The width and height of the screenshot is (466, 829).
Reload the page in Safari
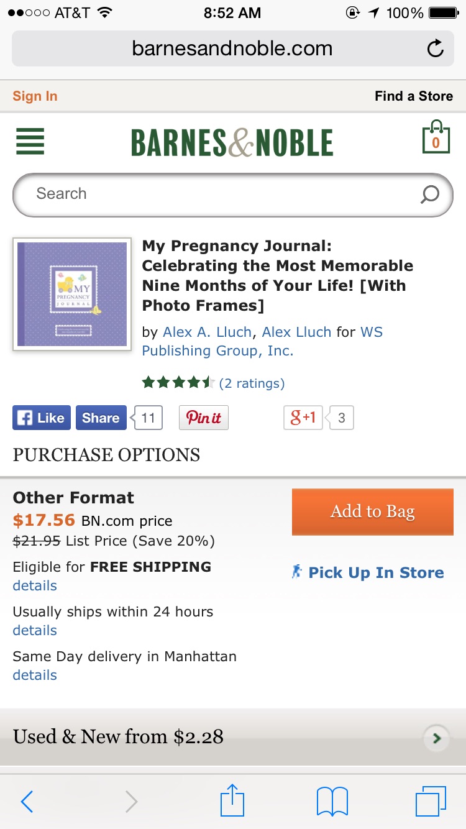point(436,49)
